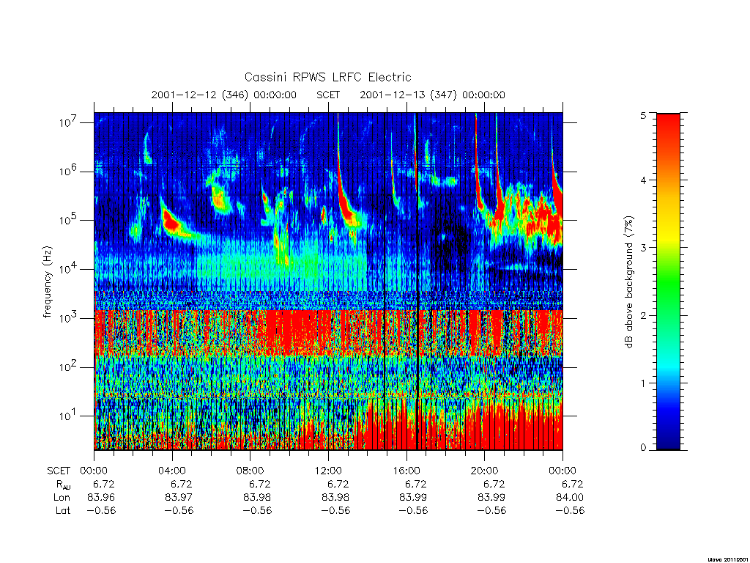Click the rainbow color scale bar
This screenshot has width=750, height=563.
pyautogui.click(x=668, y=281)
